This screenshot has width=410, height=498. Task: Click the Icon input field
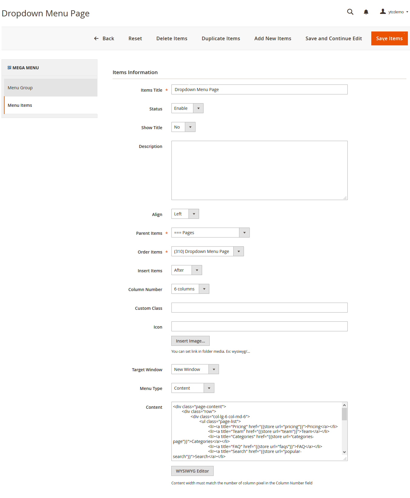pos(260,326)
